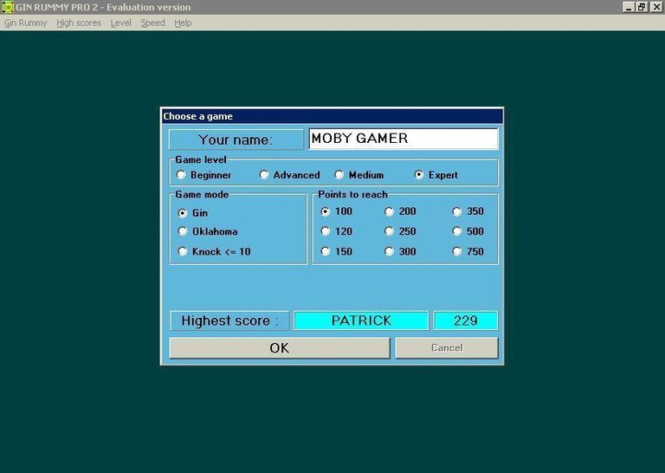The width and height of the screenshot is (665, 473).
Task: Open the Help menu
Action: tap(183, 23)
